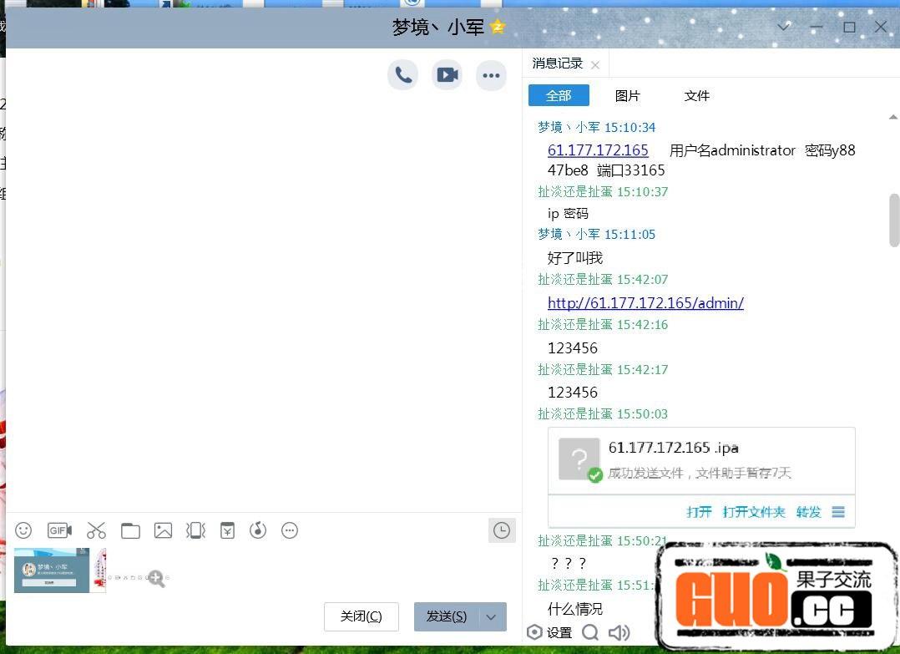
Task: Open the http://61.177.172.165/admin/ link
Action: click(x=645, y=303)
